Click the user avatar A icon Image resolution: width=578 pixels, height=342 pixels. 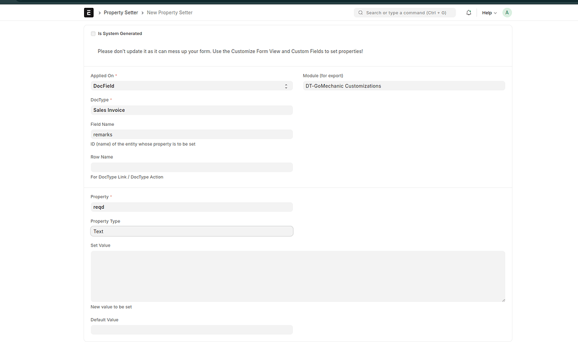point(507,12)
